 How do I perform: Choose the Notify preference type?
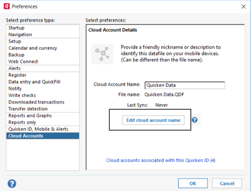pyautogui.click(x=43, y=88)
